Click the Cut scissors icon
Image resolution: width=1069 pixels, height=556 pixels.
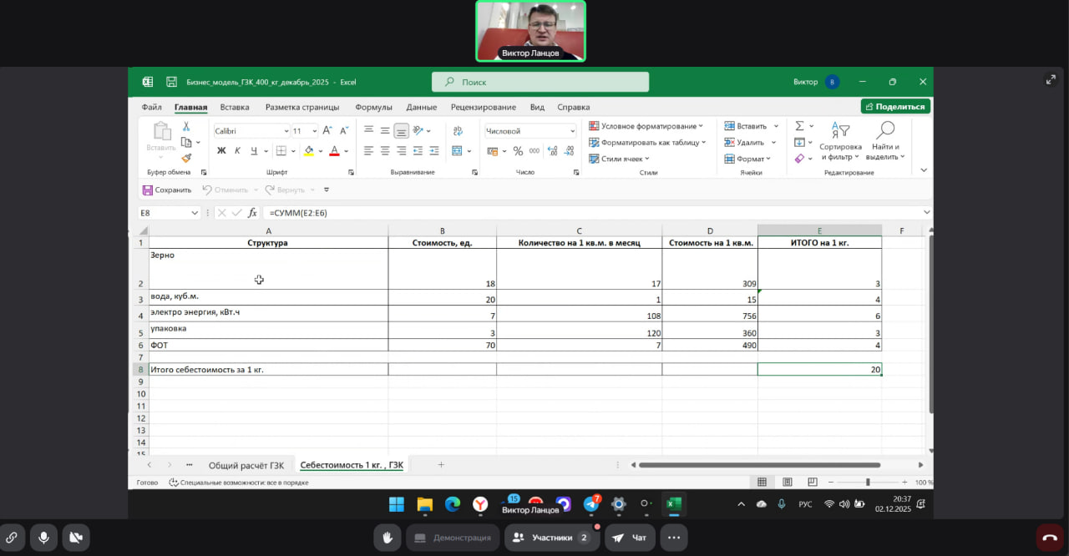[x=186, y=127]
